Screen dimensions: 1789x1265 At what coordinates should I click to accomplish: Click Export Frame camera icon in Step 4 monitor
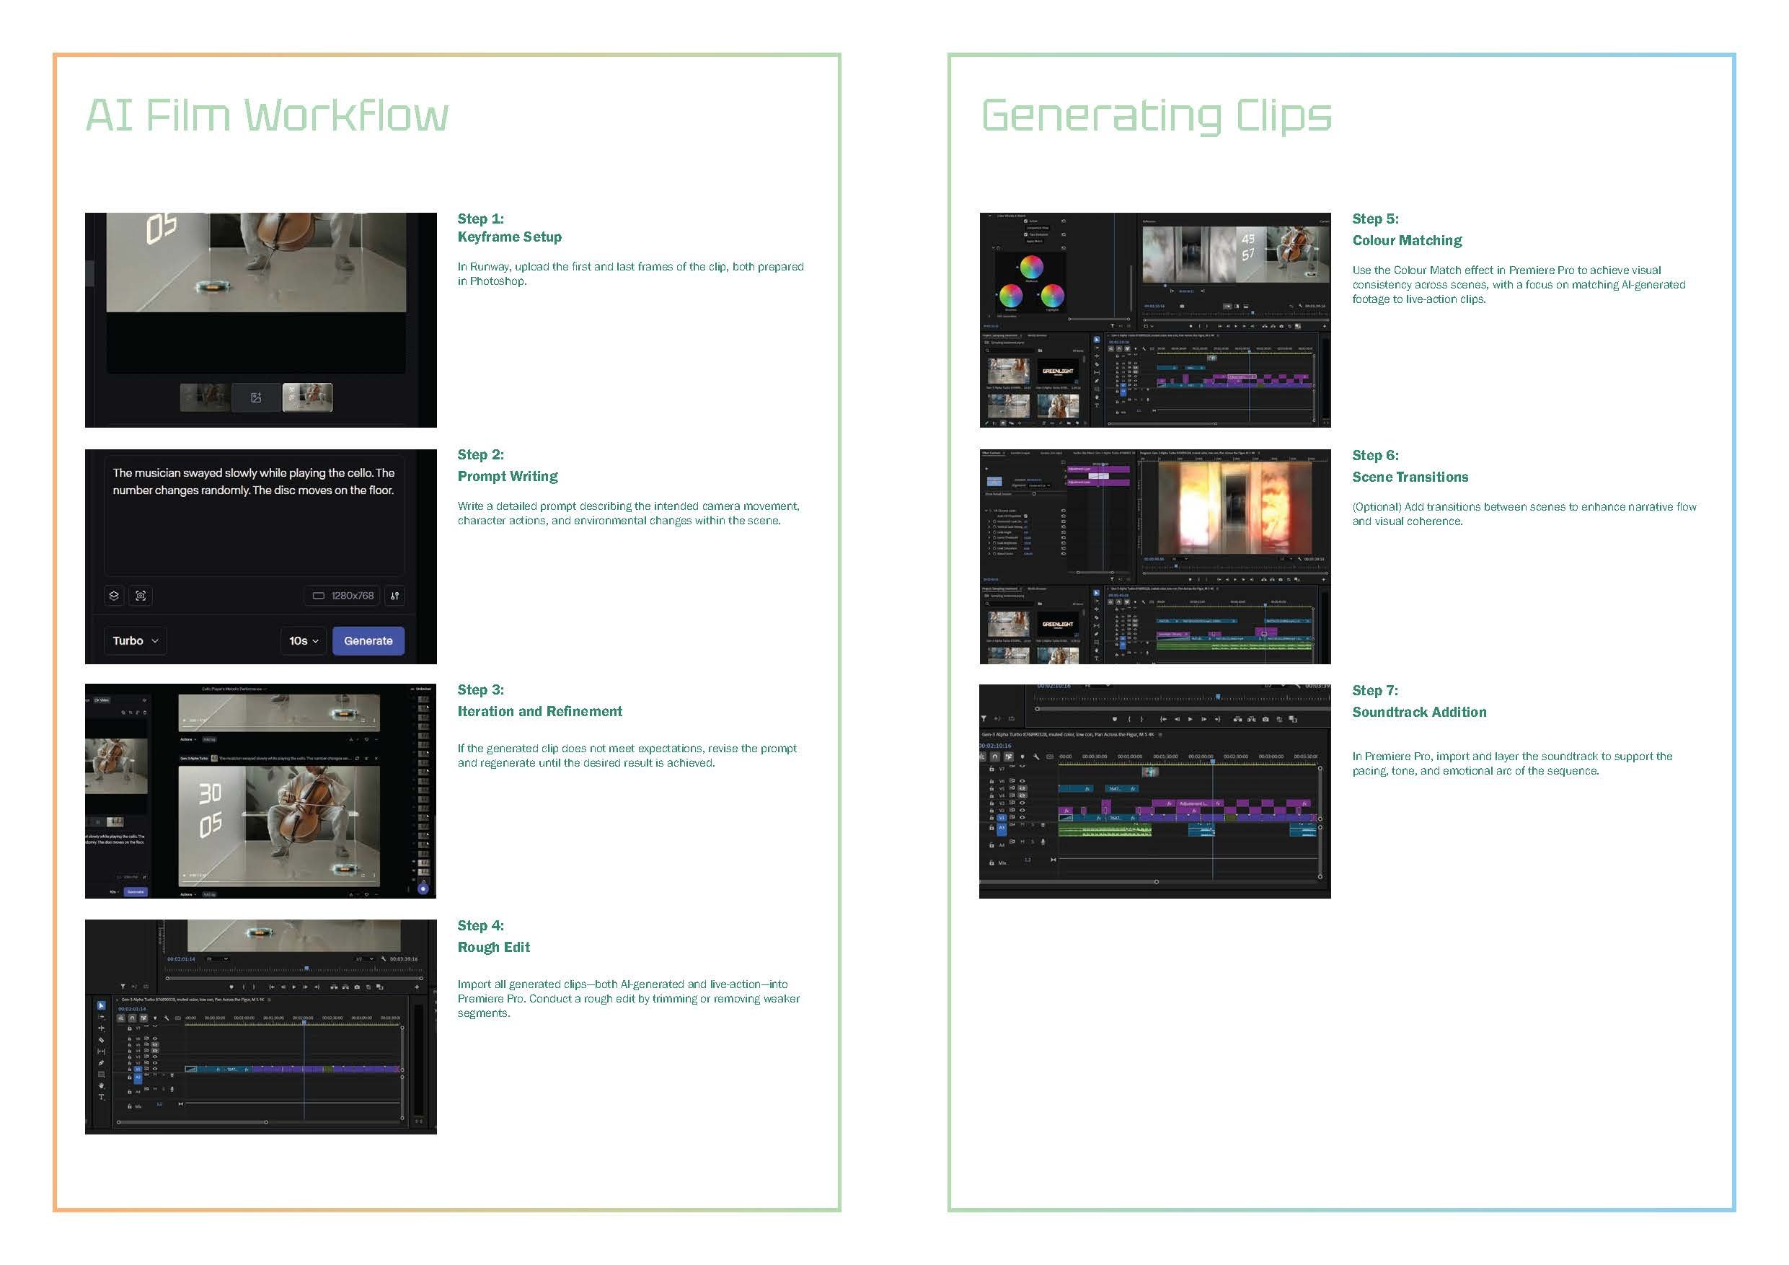357,987
